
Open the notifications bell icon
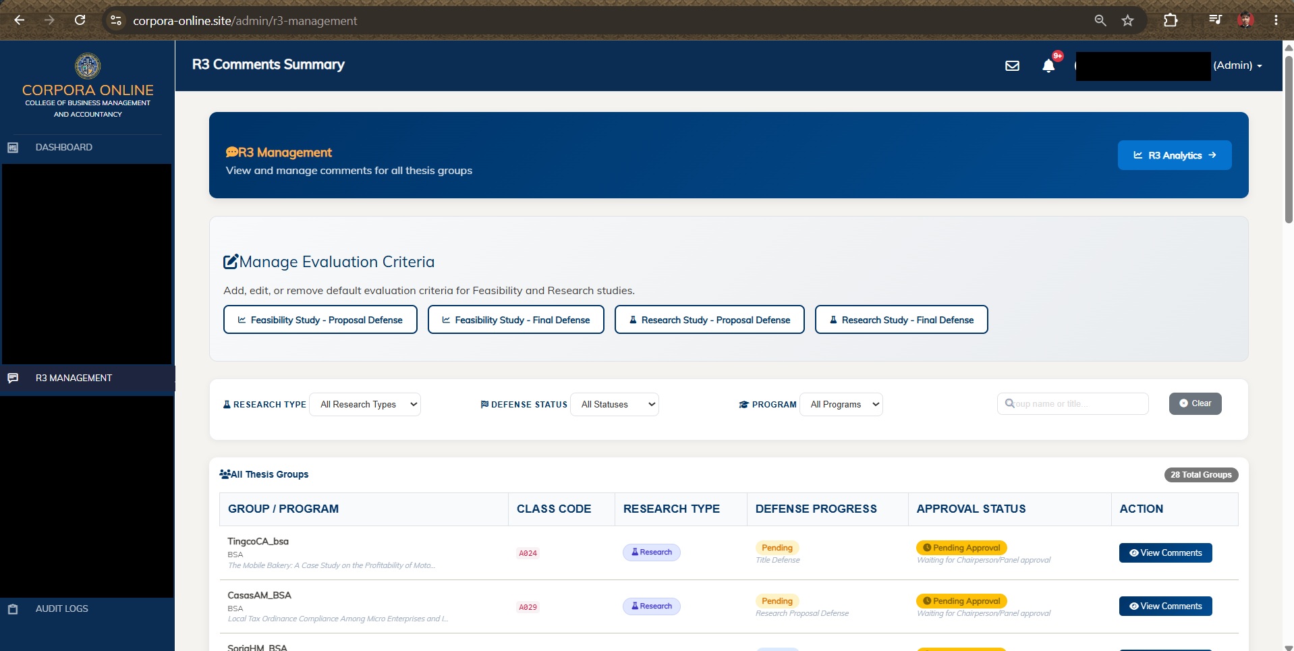pos(1048,65)
